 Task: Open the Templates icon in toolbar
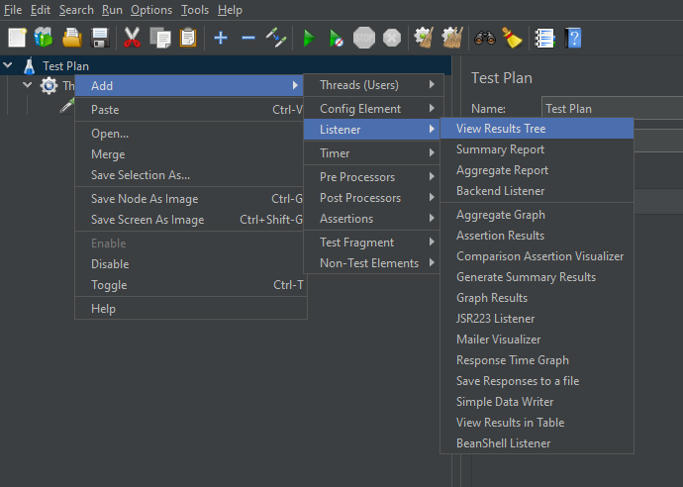click(x=44, y=38)
